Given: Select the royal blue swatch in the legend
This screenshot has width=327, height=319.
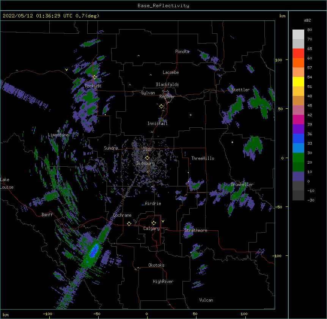Looking at the screenshot, I should pyautogui.click(x=298, y=138).
